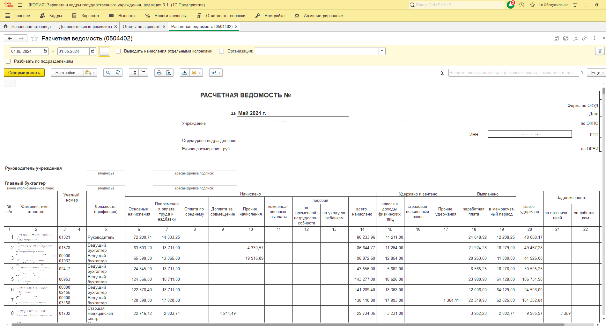Enable accruals in separate columns checkbox

pos(118,51)
